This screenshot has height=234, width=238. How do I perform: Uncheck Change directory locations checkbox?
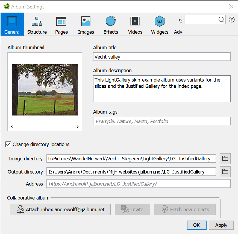tap(8, 144)
